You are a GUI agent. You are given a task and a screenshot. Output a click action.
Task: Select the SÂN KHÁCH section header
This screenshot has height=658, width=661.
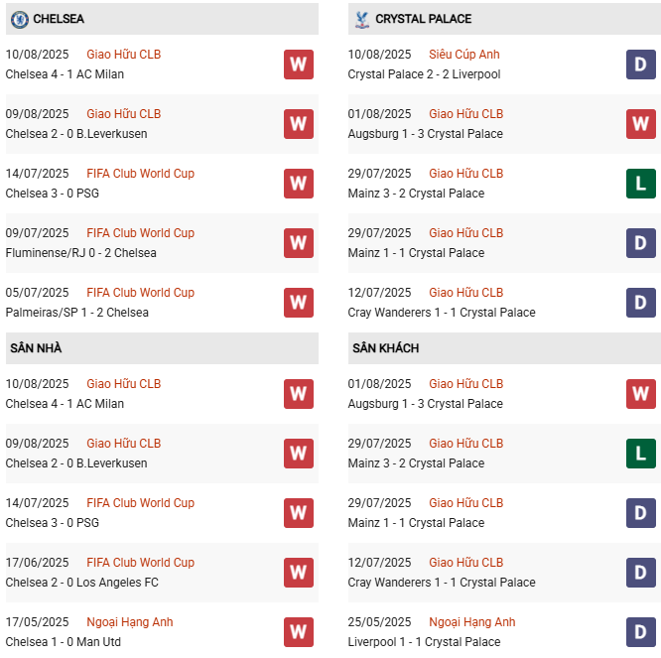click(x=385, y=348)
